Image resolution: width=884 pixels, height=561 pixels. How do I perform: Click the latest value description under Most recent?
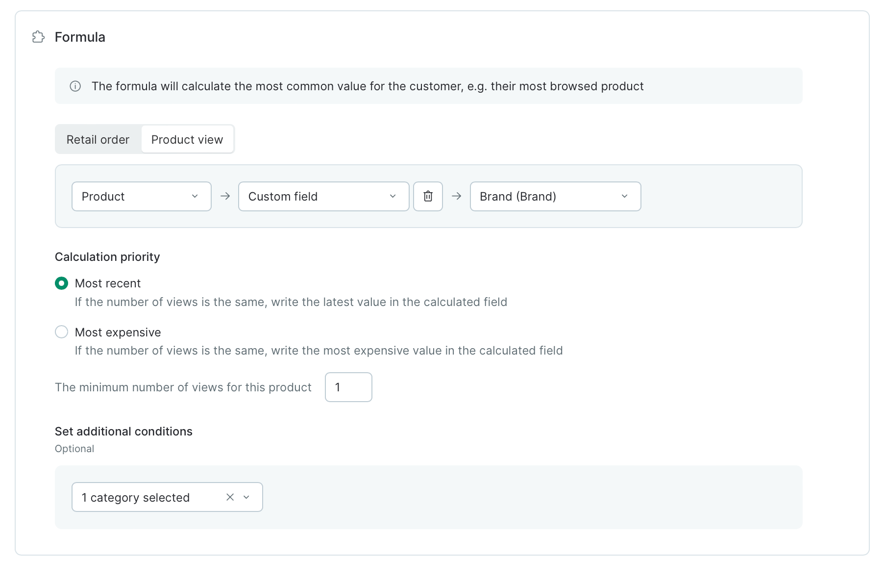[291, 302]
